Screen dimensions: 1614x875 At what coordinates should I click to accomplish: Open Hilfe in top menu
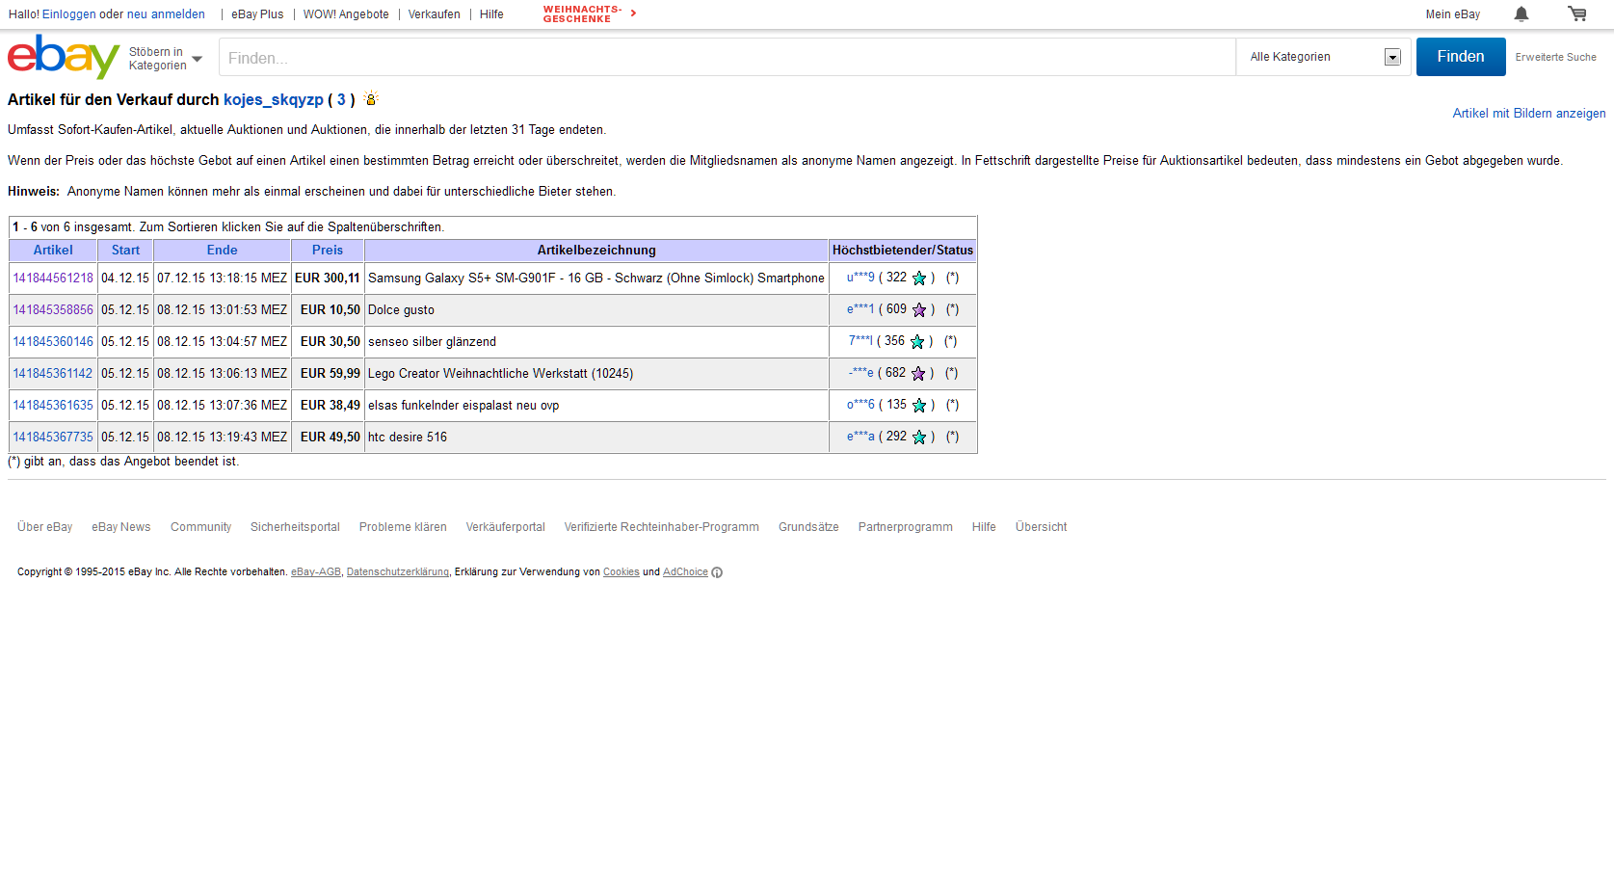point(491,14)
